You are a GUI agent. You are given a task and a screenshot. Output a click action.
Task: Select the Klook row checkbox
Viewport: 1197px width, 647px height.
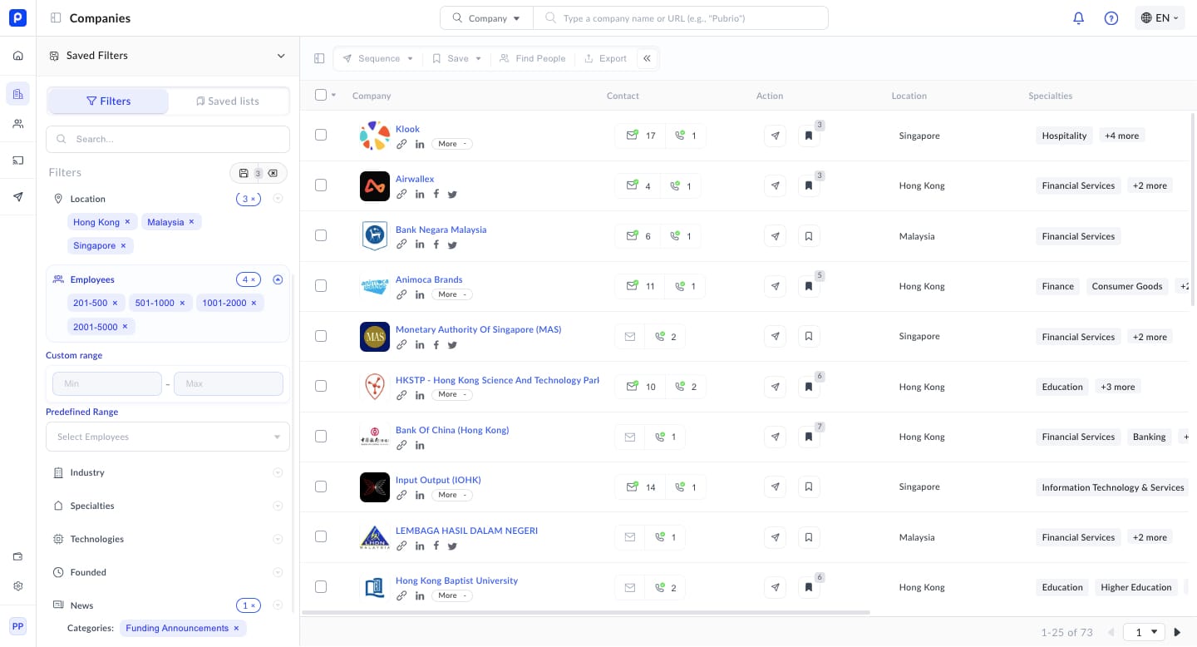pos(321,135)
